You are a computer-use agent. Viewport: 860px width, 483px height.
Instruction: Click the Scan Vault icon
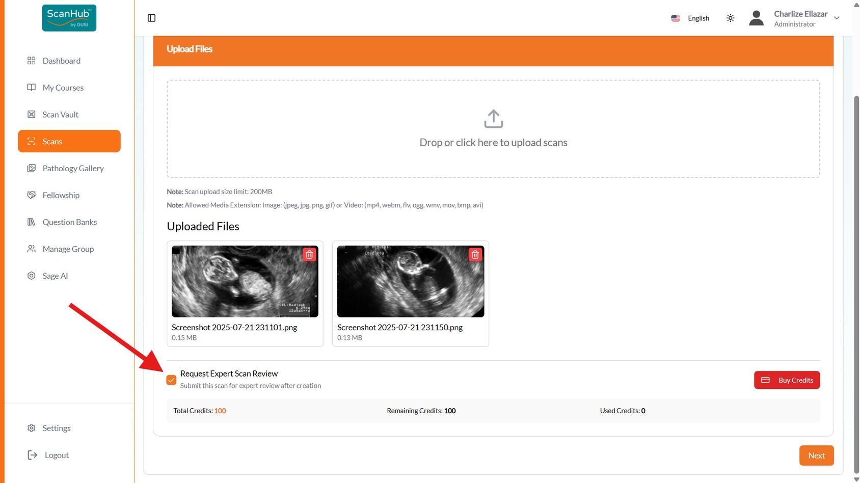[x=32, y=115]
